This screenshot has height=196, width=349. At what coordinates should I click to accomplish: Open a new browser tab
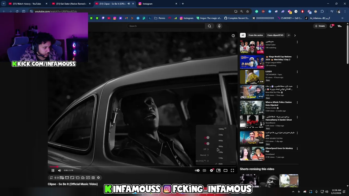[x=183, y=4]
